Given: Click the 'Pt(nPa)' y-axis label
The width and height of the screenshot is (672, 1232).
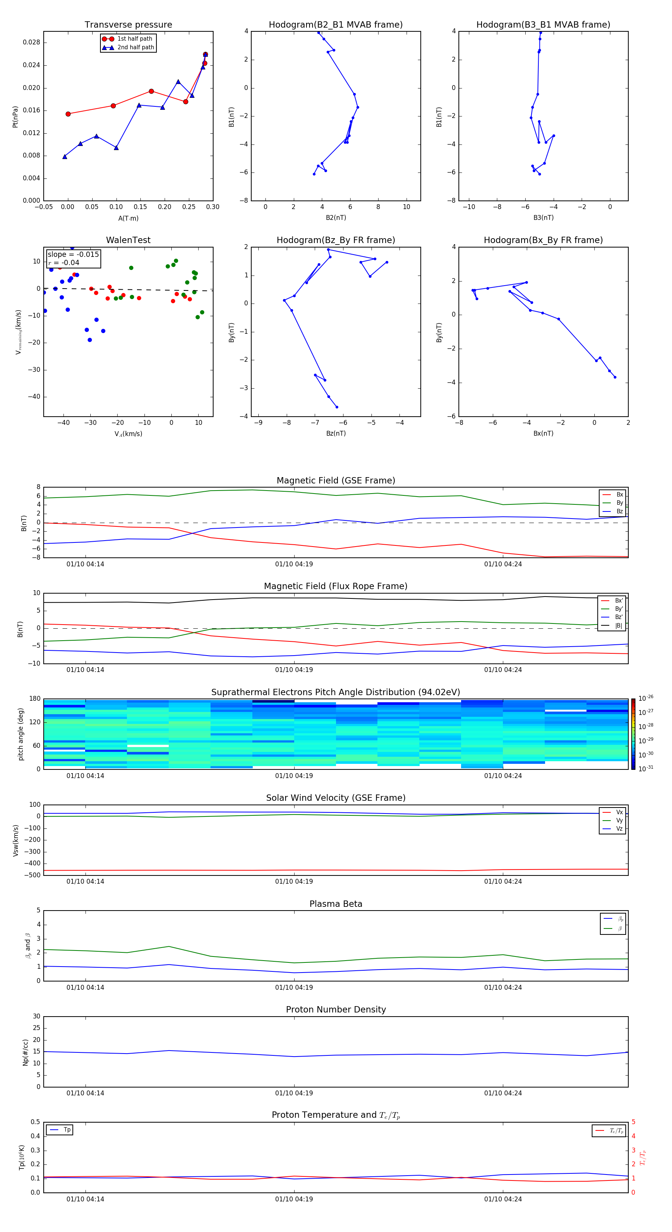Looking at the screenshot, I should [x=15, y=116].
